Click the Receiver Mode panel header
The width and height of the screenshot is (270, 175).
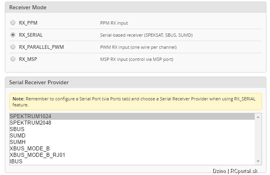136,7
